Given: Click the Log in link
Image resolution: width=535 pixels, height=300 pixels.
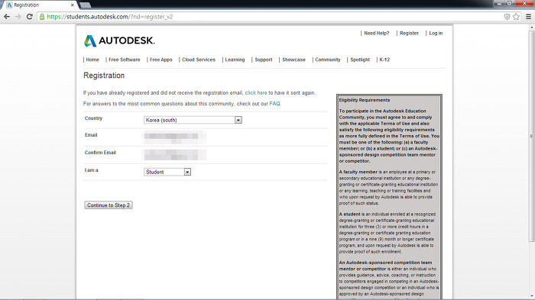Looking at the screenshot, I should [x=436, y=33].
